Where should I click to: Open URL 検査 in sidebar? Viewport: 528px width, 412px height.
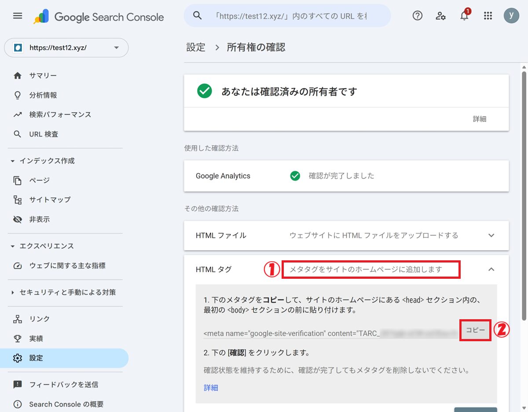[x=44, y=134]
